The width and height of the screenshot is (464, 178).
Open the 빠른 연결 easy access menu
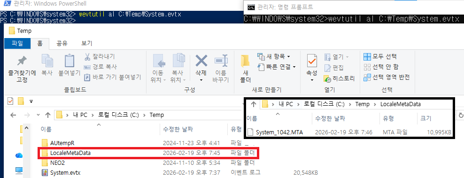click(x=277, y=67)
